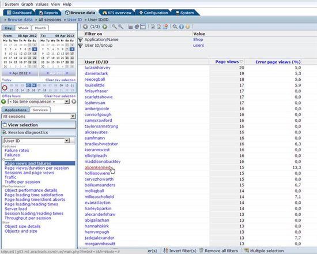Select the Week period tab
317x254 pixels.
tap(23, 28)
